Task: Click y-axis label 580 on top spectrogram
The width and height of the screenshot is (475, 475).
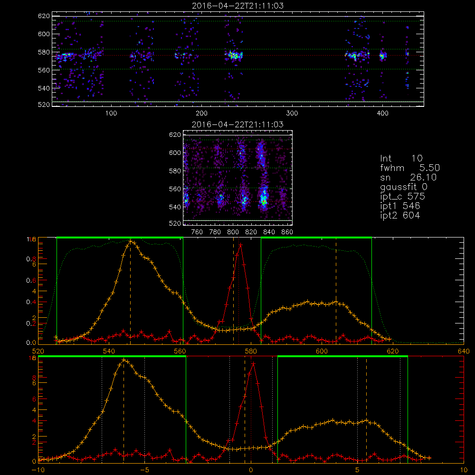Action: pos(44,52)
